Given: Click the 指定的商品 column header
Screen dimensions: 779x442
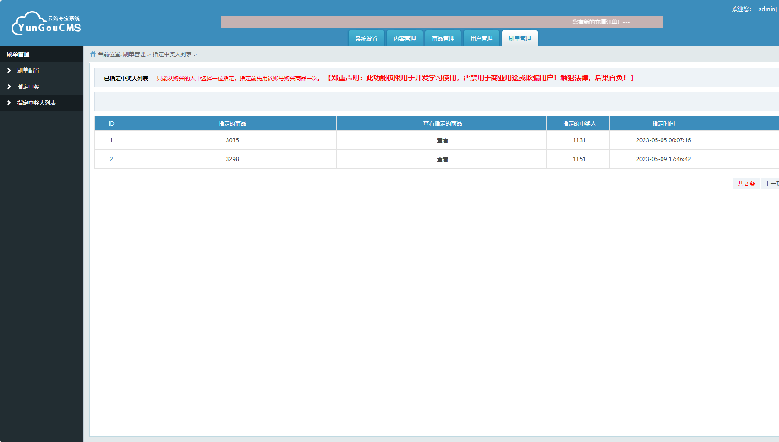Looking at the screenshot, I should [x=232, y=124].
